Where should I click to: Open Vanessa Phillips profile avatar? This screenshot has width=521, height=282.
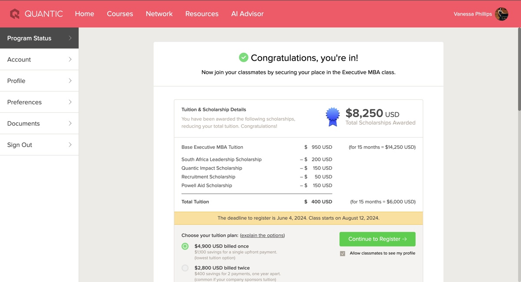[501, 14]
